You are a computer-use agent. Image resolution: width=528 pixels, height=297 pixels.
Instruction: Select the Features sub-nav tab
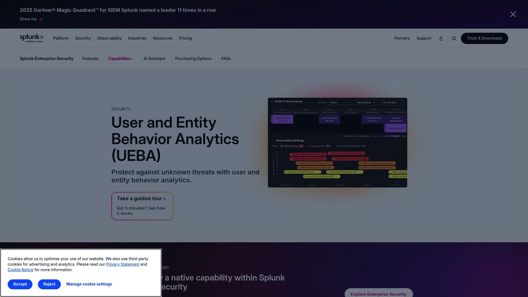[x=90, y=59]
